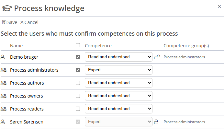Check the Process authors checkbox
Image resolution: width=224 pixels, height=129 pixels.
tap(78, 83)
